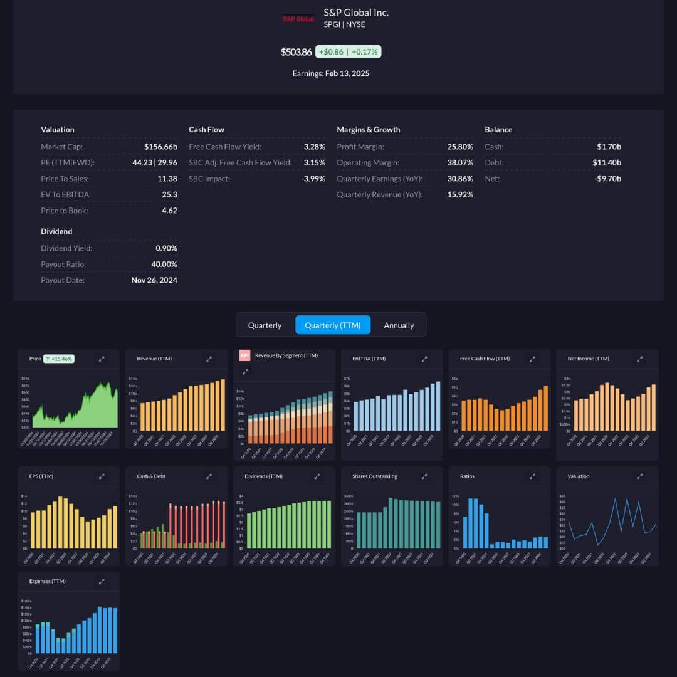Expand the Revenue By Segment chart

pyautogui.click(x=245, y=372)
